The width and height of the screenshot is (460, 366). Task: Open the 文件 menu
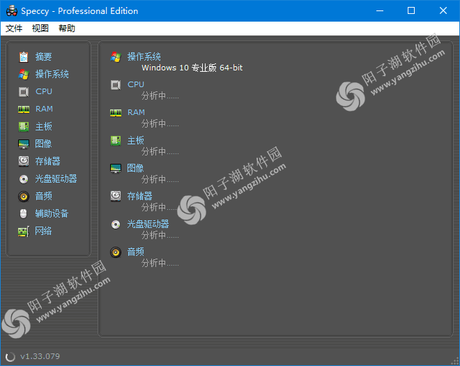(x=14, y=29)
